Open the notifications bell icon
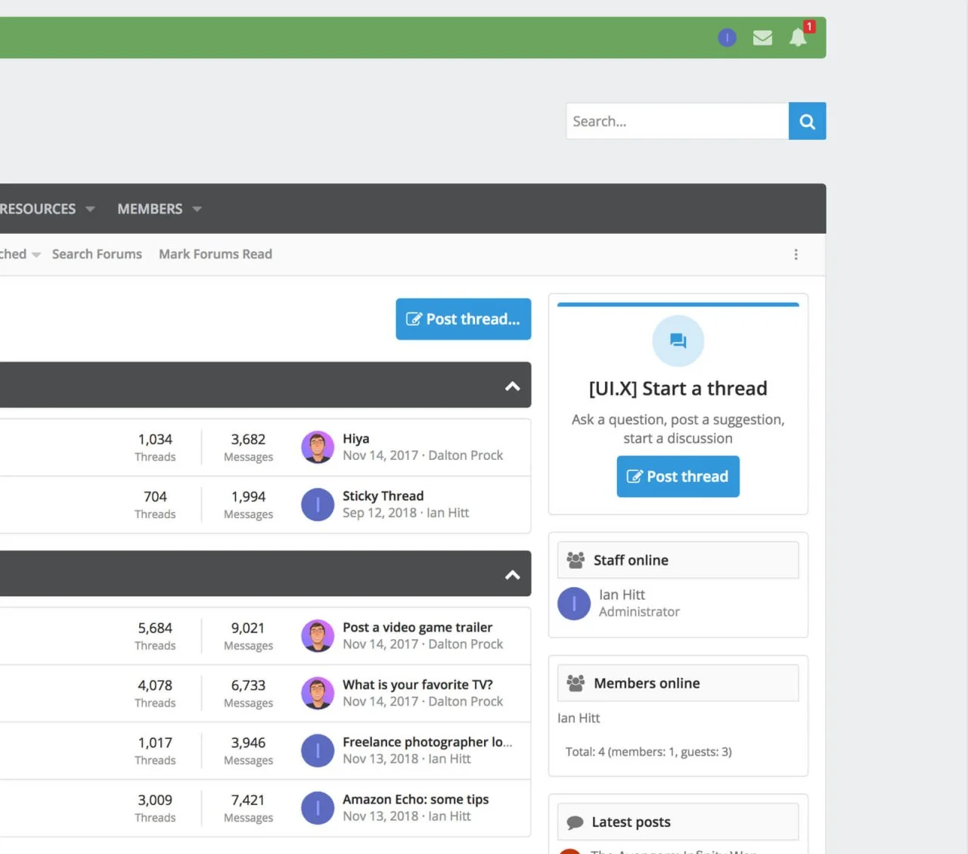 [798, 37]
